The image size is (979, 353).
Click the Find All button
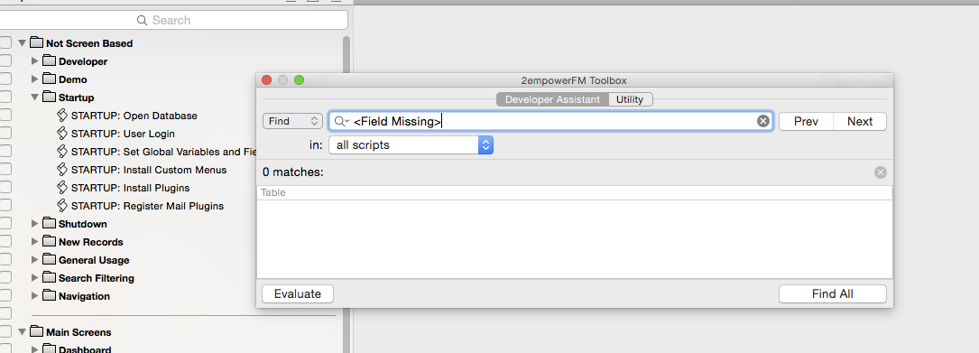832,293
